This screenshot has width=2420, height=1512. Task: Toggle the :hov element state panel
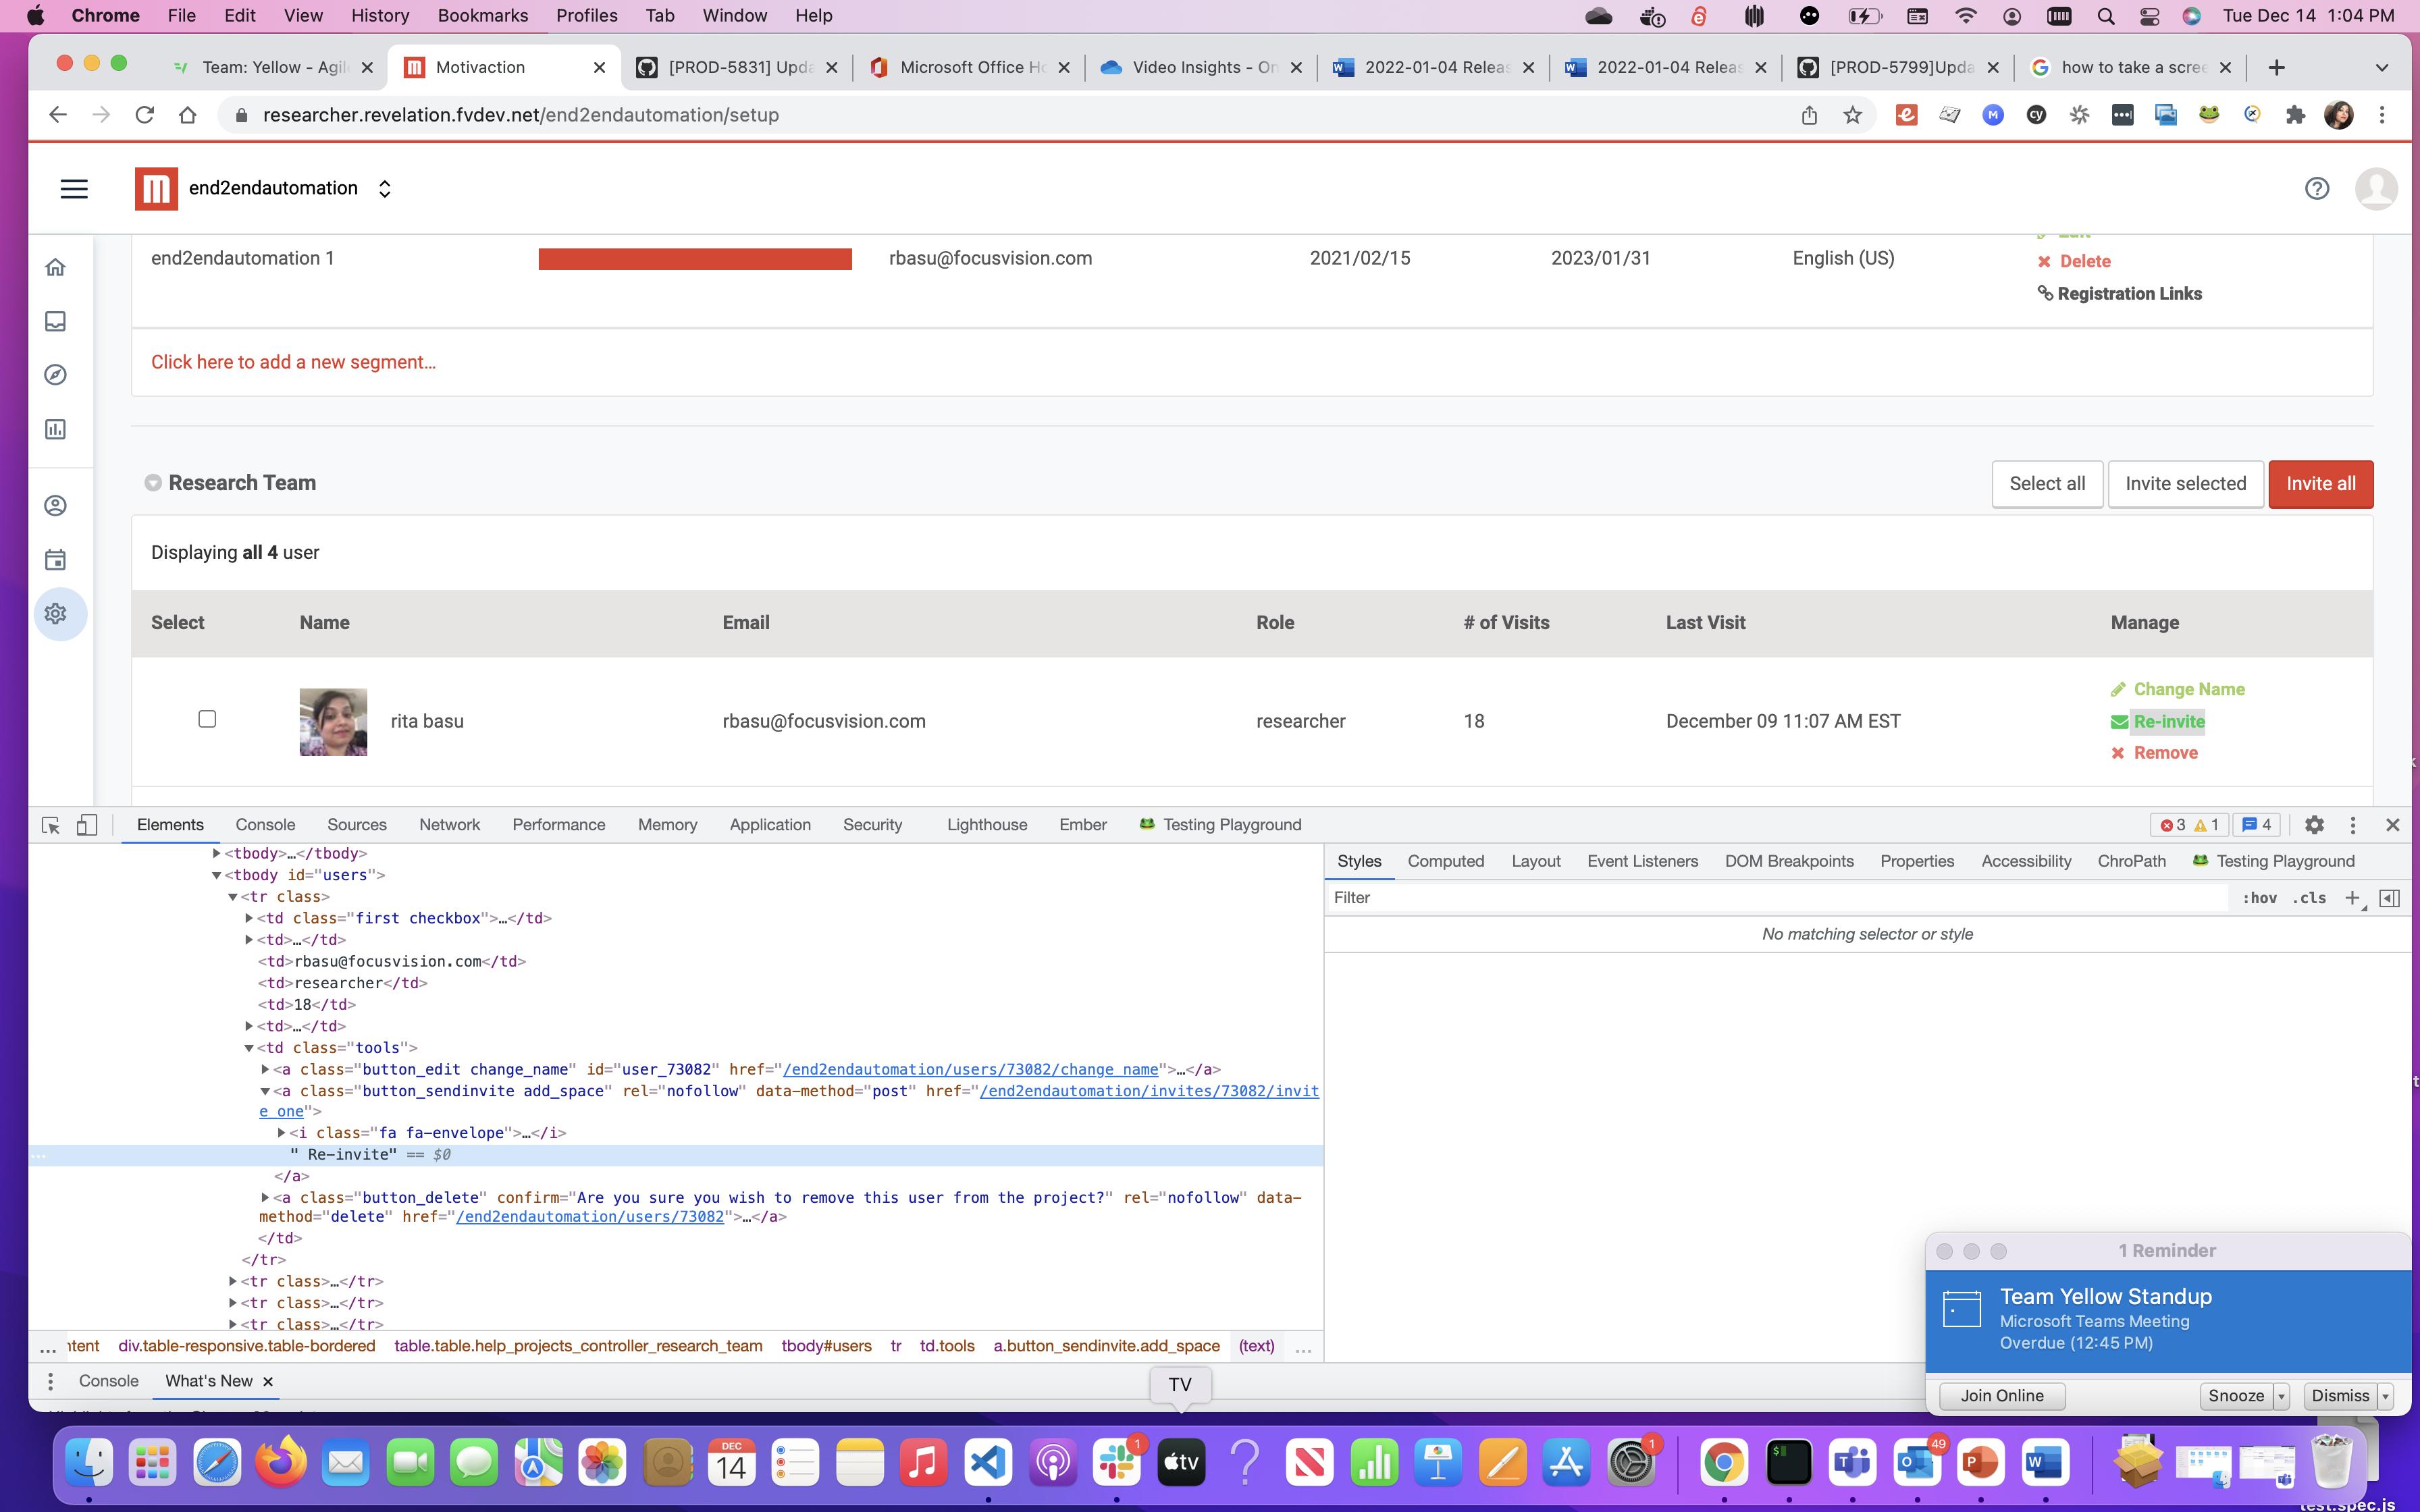pos(2259,898)
